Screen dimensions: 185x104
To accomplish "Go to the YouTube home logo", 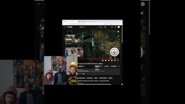I will pyautogui.click(x=69, y=27).
